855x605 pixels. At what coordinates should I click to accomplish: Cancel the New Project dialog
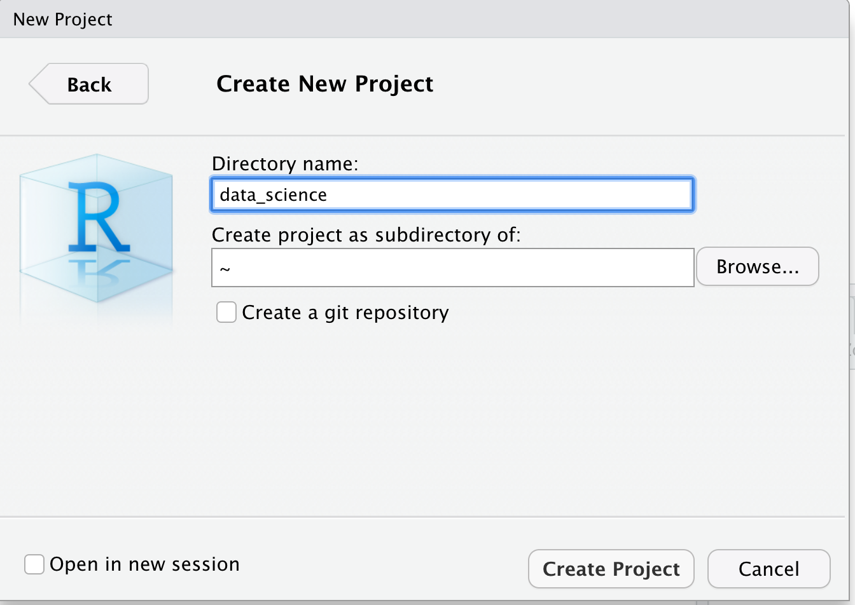coord(768,569)
